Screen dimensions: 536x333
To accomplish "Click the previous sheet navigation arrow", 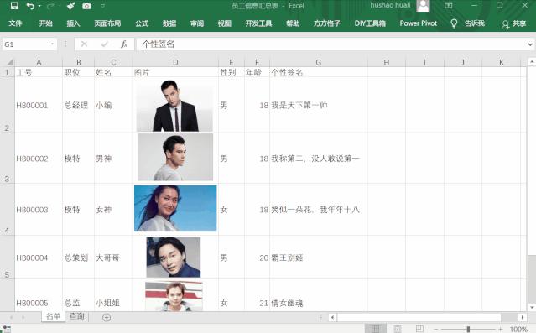I will pyautogui.click(x=11, y=317).
